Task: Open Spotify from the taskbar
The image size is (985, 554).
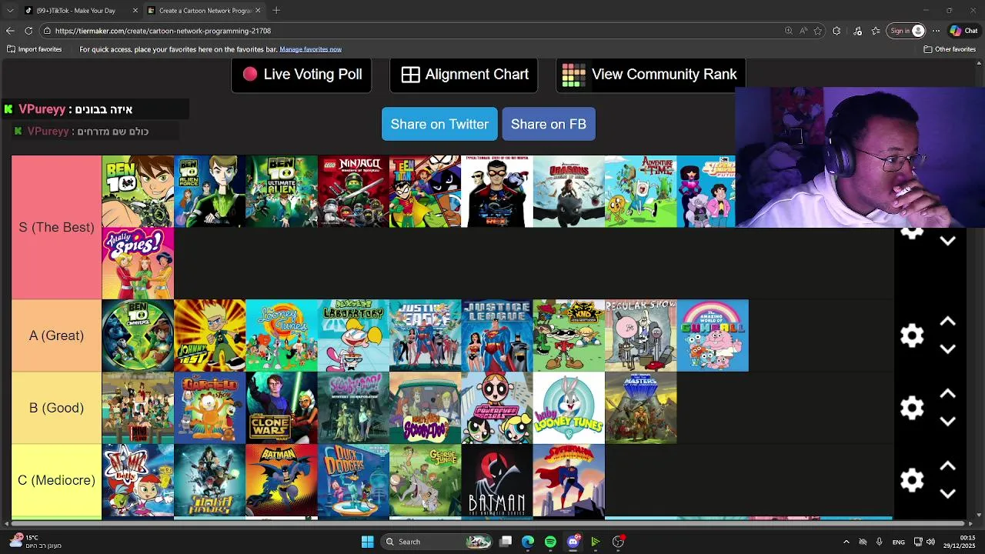Action: pos(550,542)
